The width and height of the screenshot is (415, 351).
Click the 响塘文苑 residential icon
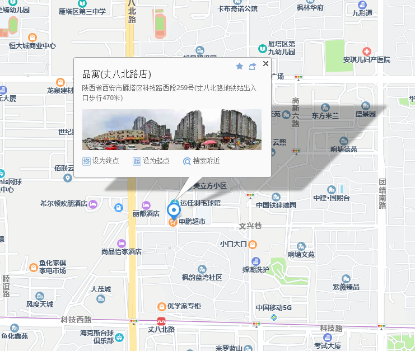301,246
